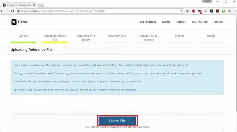Click the Choose File button
Screen dimensions: 237x132
pyautogui.click(x=117, y=121)
